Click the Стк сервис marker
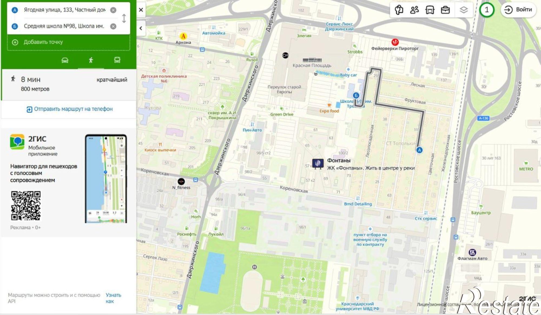The image size is (541, 315). point(426,213)
